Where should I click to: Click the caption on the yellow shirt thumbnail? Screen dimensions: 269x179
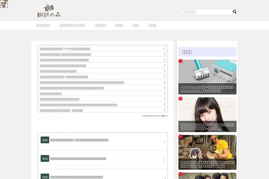(208, 164)
